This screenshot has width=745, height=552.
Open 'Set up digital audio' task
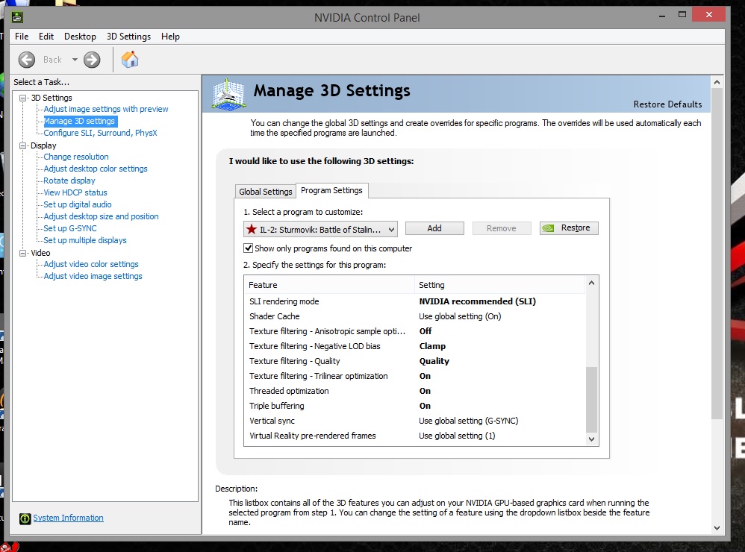point(78,204)
